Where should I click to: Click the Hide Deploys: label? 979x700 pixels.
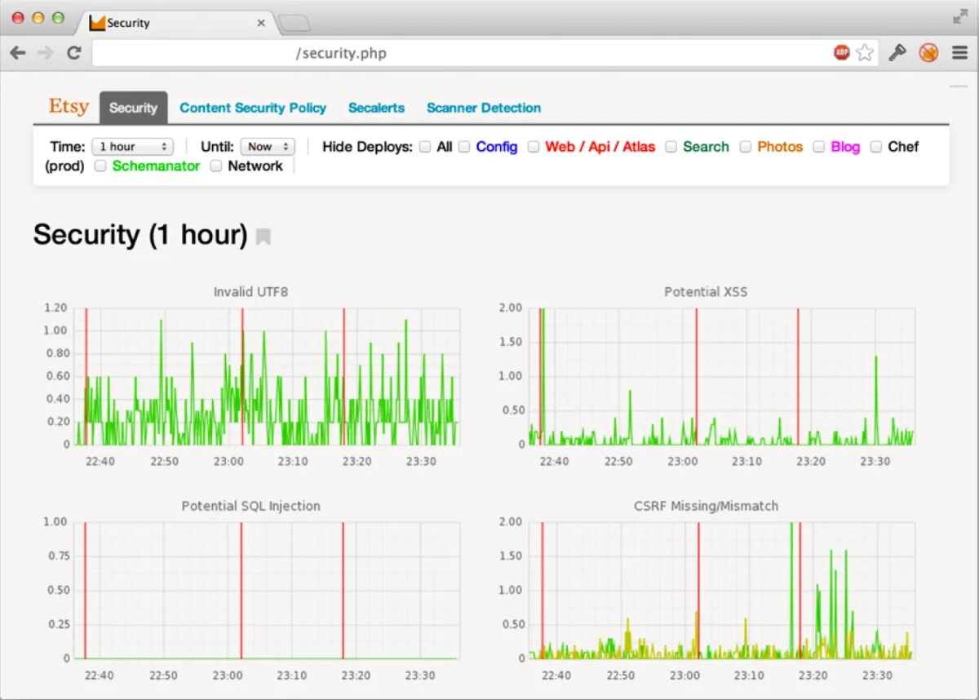click(x=367, y=147)
